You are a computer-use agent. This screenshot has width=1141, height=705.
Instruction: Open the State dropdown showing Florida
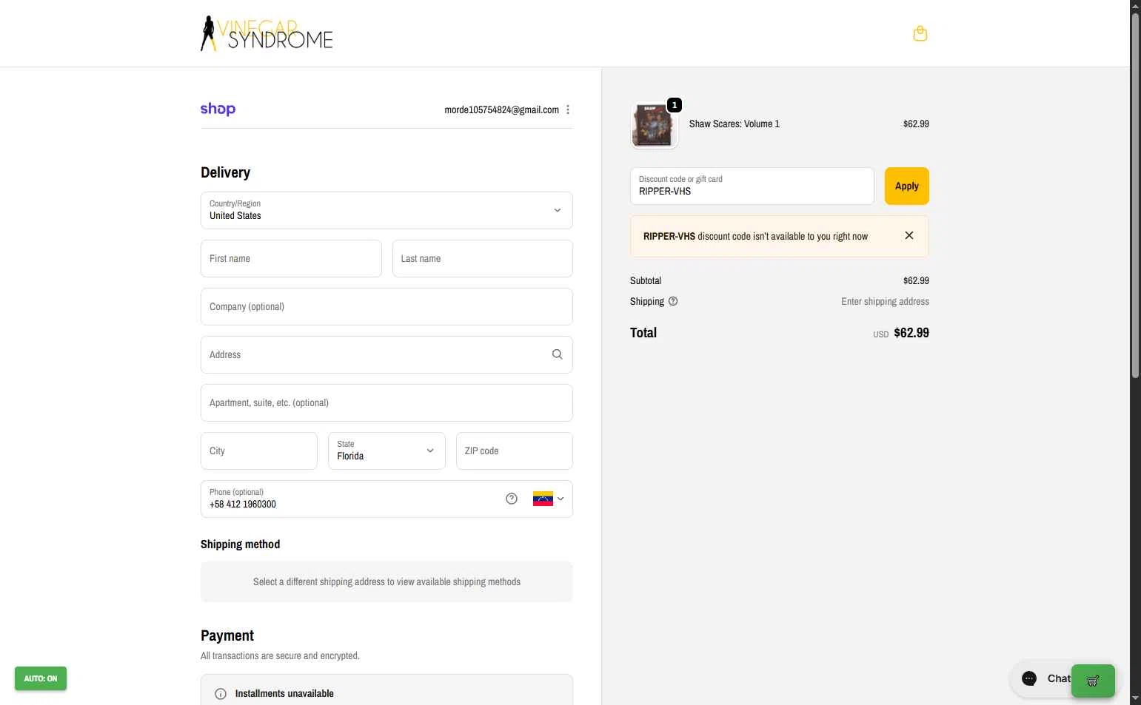[x=387, y=451]
